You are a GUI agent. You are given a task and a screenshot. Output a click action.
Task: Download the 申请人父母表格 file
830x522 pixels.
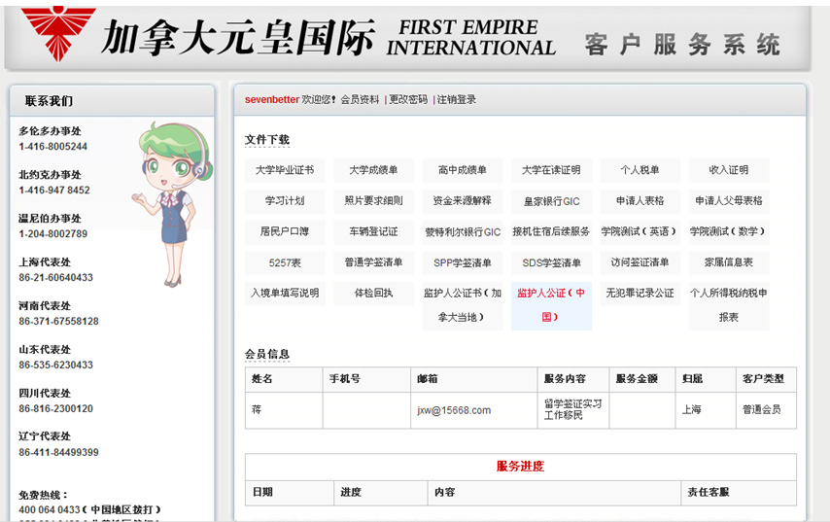[729, 200]
